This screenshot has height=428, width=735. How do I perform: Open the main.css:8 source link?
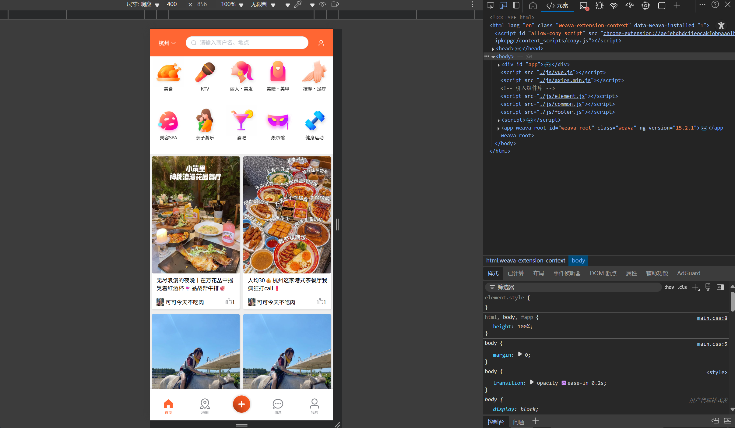tap(712, 318)
